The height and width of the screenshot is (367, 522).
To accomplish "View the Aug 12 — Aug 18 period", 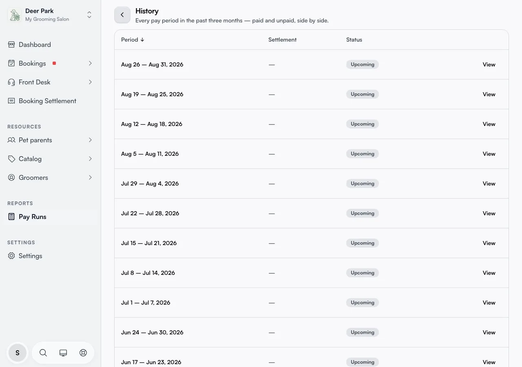I will click(x=489, y=124).
